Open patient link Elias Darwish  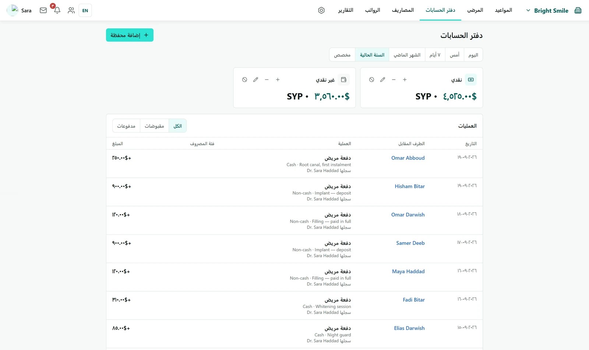pos(409,328)
